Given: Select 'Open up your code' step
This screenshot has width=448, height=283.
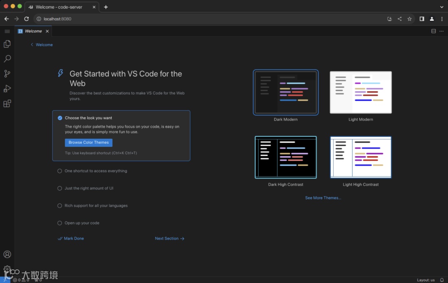Looking at the screenshot, I should point(82,223).
